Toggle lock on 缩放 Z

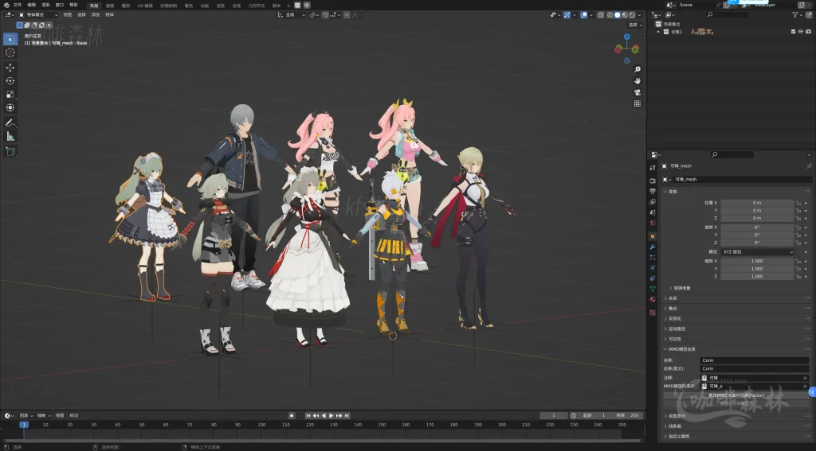(x=798, y=277)
